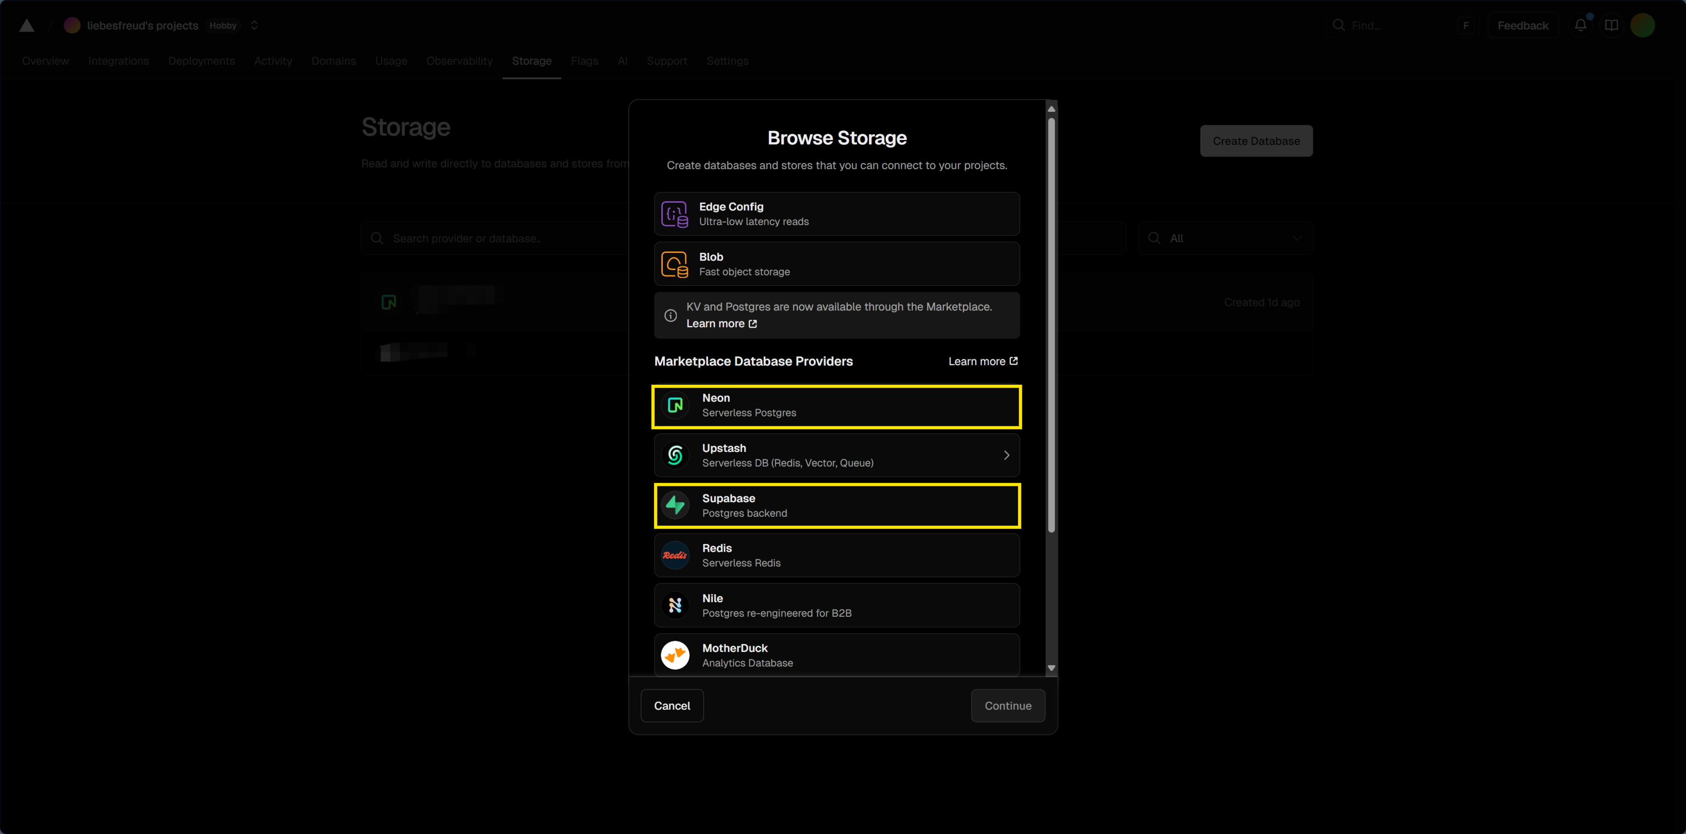
Task: Open the All filter dropdown
Action: tap(1225, 239)
